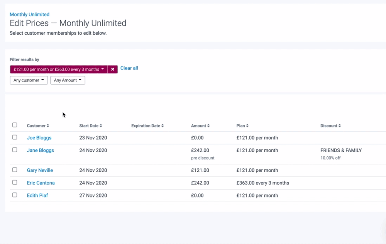Select the checkbox next to Gary Neville
The width and height of the screenshot is (386, 244).
click(x=15, y=170)
